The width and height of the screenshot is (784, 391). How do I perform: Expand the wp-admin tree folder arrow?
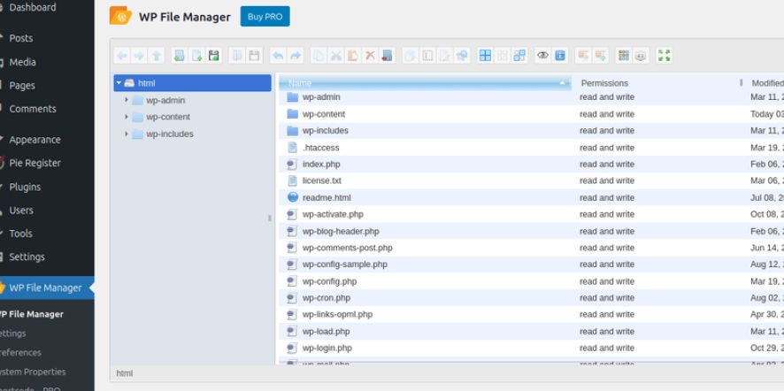point(127,100)
